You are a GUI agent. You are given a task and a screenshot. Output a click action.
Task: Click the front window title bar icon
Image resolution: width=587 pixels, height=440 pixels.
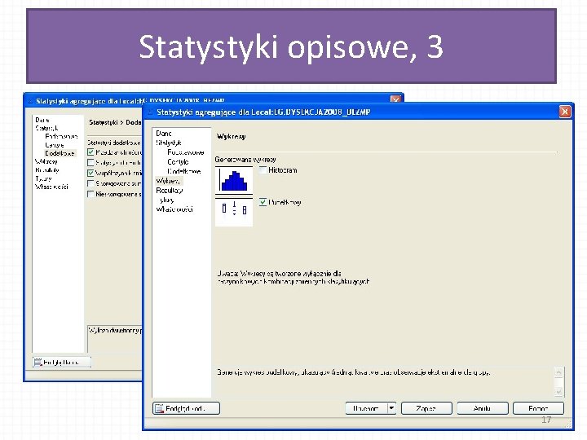[151, 112]
